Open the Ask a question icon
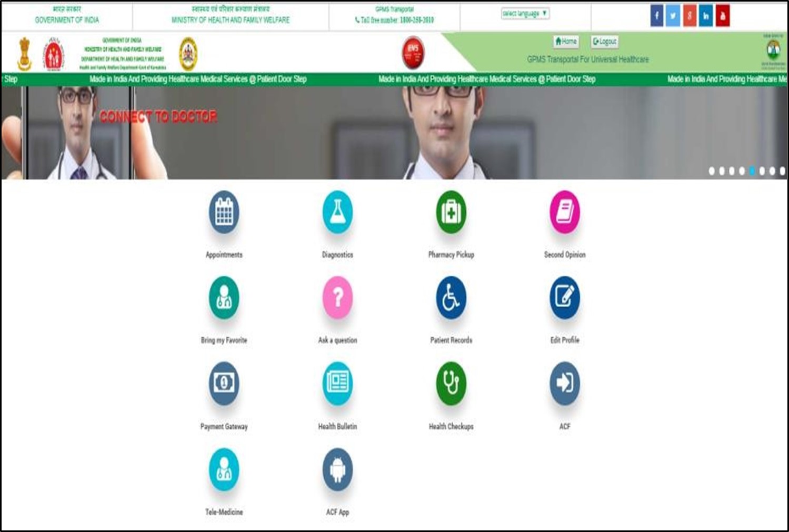Viewport: 789px width, 532px height. point(337,298)
